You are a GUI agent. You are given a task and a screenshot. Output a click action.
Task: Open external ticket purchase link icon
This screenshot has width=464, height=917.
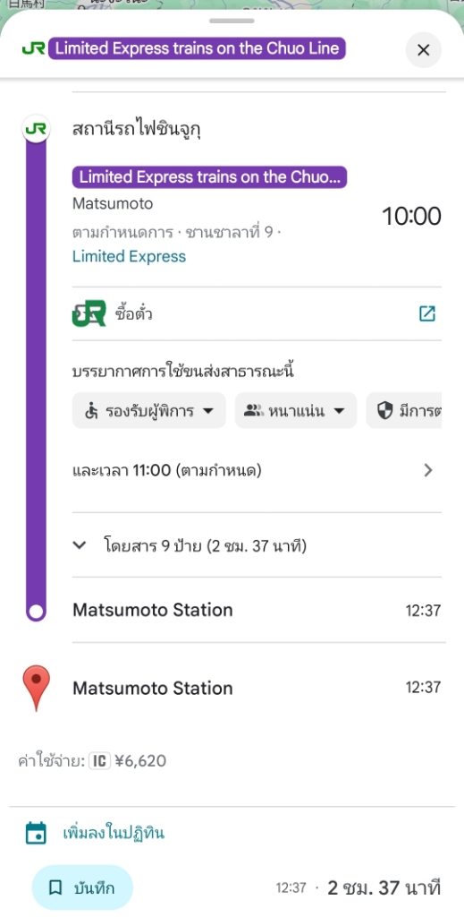427,313
